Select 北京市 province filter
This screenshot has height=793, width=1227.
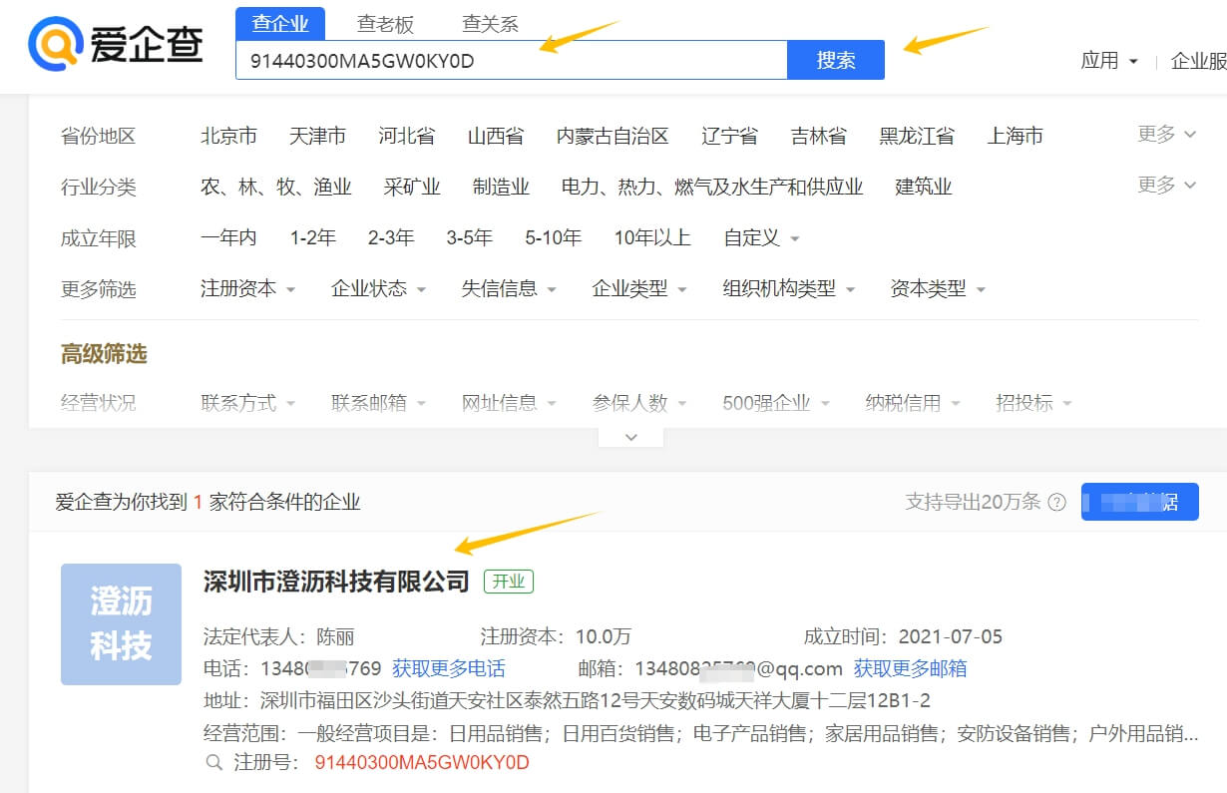[228, 136]
